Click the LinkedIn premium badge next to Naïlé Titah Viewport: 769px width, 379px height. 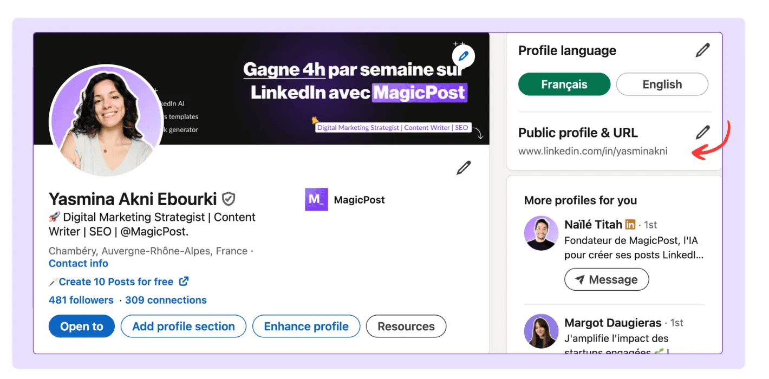[x=630, y=224]
